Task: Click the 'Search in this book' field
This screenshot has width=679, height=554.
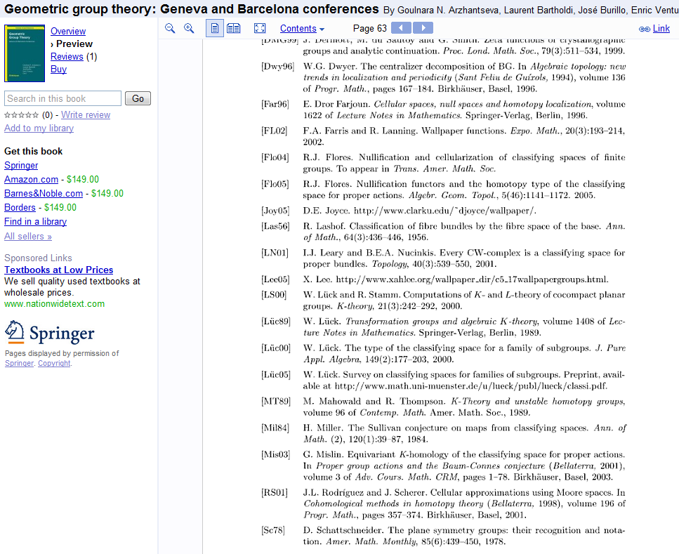Action: click(x=62, y=98)
